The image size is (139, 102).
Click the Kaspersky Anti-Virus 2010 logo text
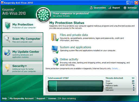14,12
